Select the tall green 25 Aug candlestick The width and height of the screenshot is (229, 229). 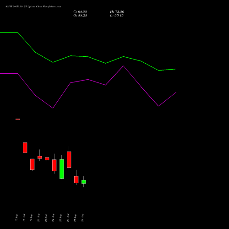(62, 169)
